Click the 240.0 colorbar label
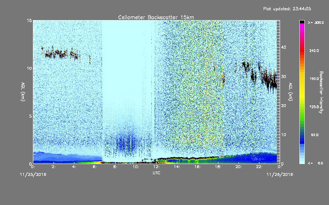This screenshot has height=205, width=329. (314, 51)
